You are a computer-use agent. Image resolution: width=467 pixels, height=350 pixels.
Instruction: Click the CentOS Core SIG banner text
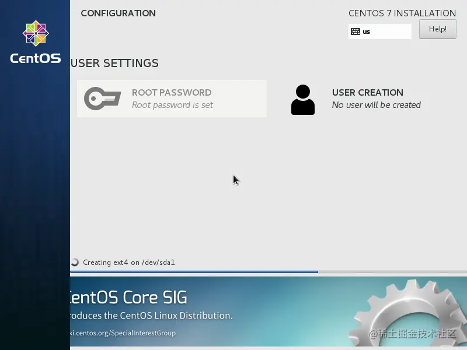point(126,297)
